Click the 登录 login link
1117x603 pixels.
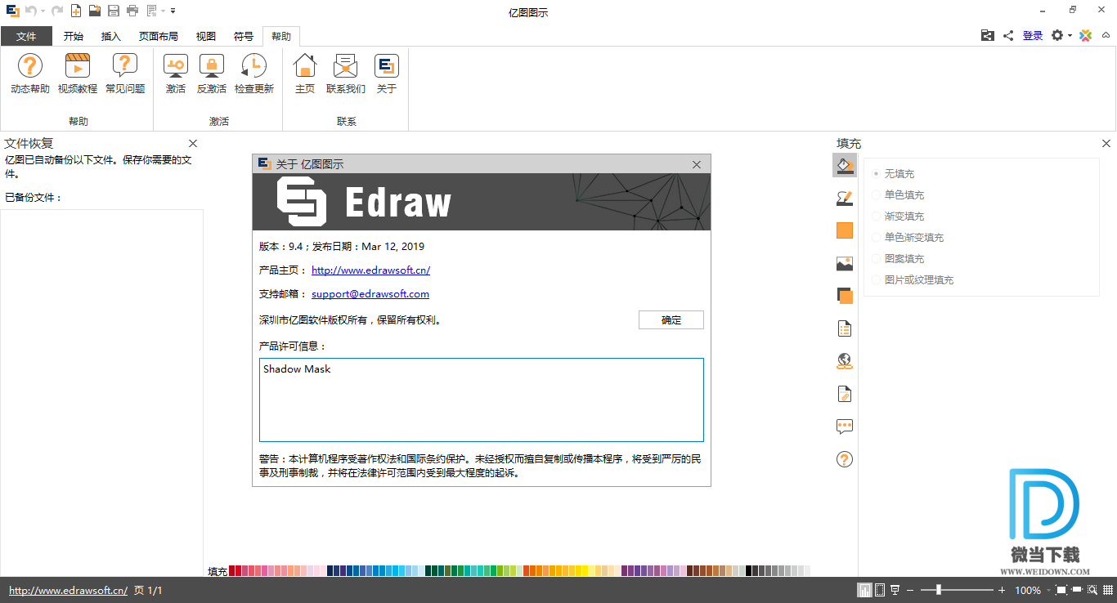[1033, 35]
